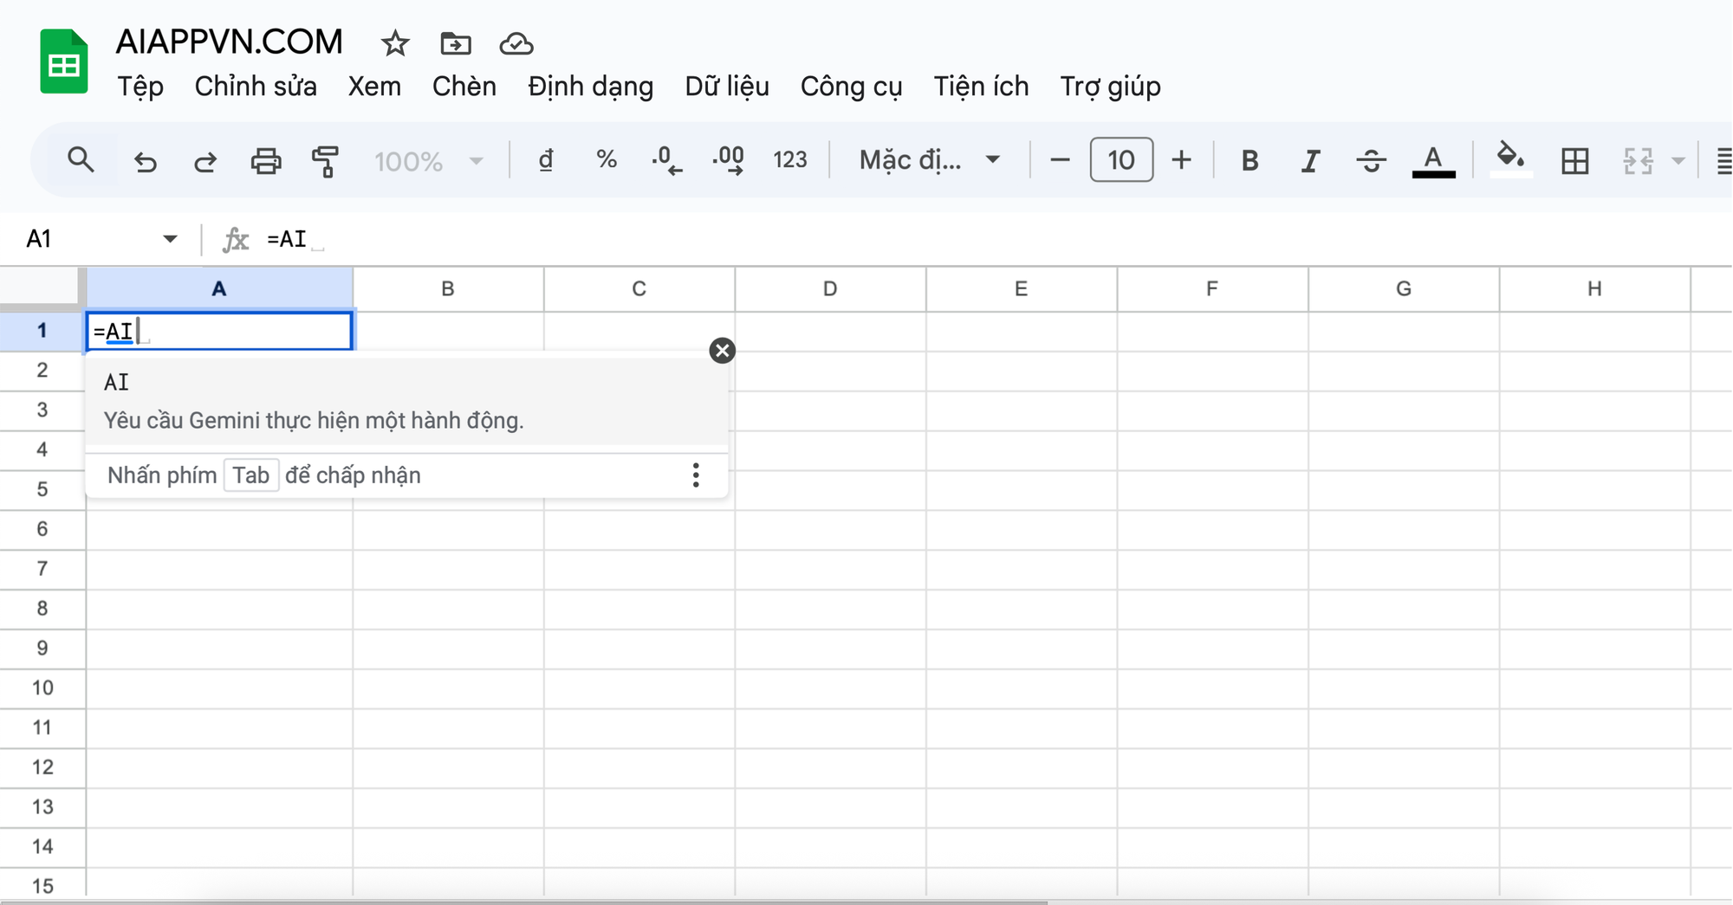Increase font size with plus button
Image resolution: width=1733 pixels, height=905 pixels.
[1181, 160]
